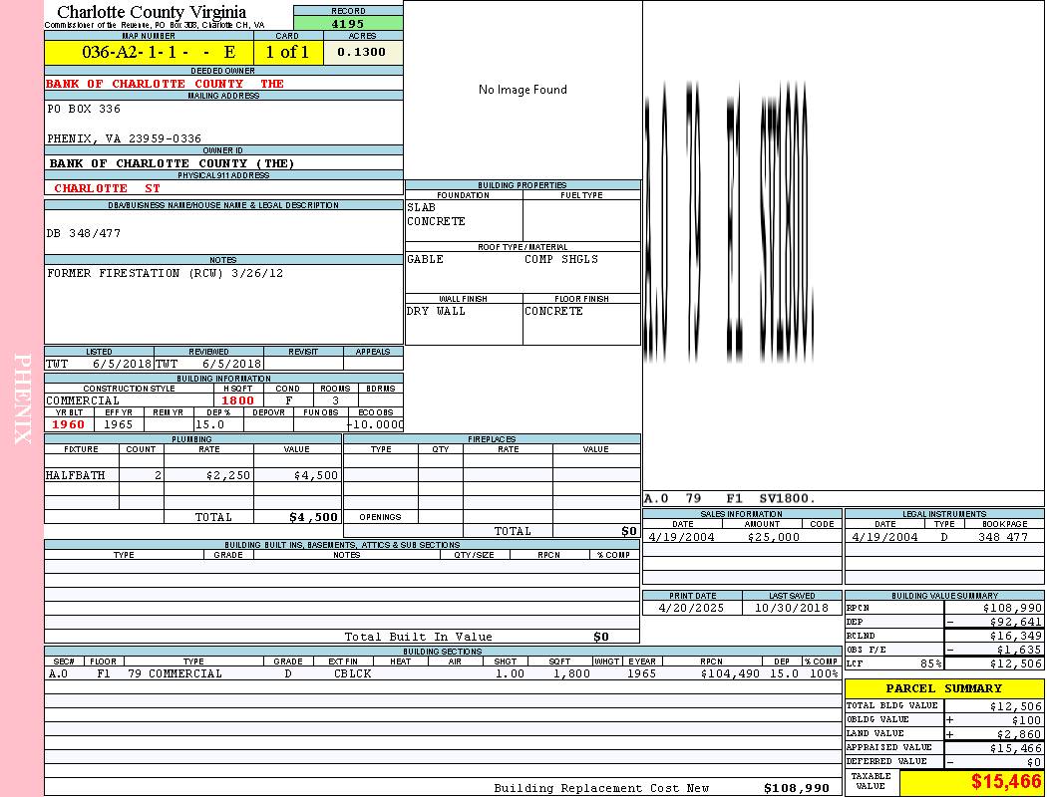The width and height of the screenshot is (1047, 797).
Task: Click rooms value 3
Action: (335, 400)
